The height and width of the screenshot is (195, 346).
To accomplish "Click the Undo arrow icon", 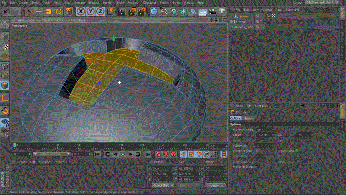I will (7, 11).
